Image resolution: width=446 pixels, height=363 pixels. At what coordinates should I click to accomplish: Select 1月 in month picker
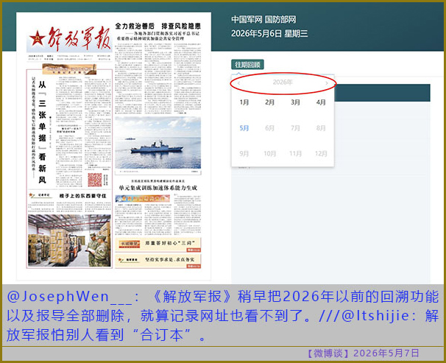click(x=244, y=102)
